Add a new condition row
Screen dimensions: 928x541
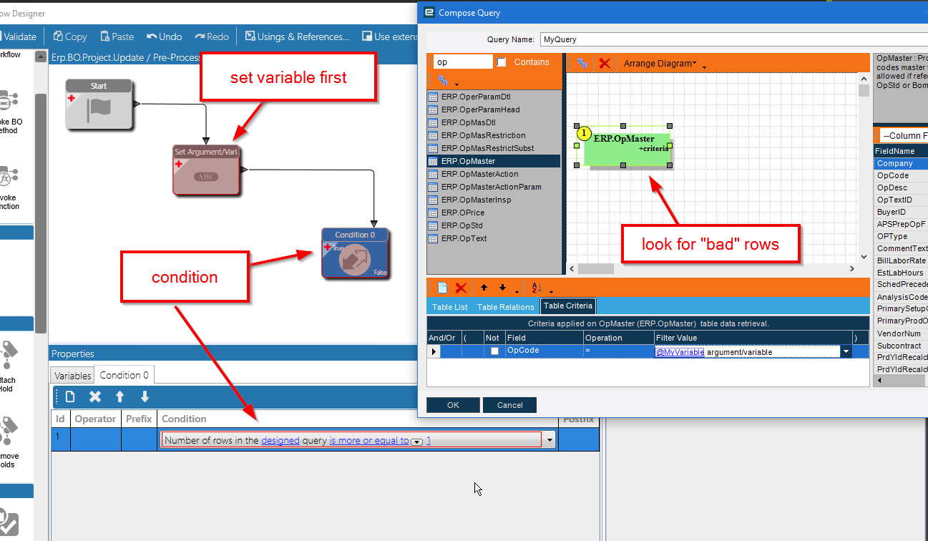[x=70, y=396]
